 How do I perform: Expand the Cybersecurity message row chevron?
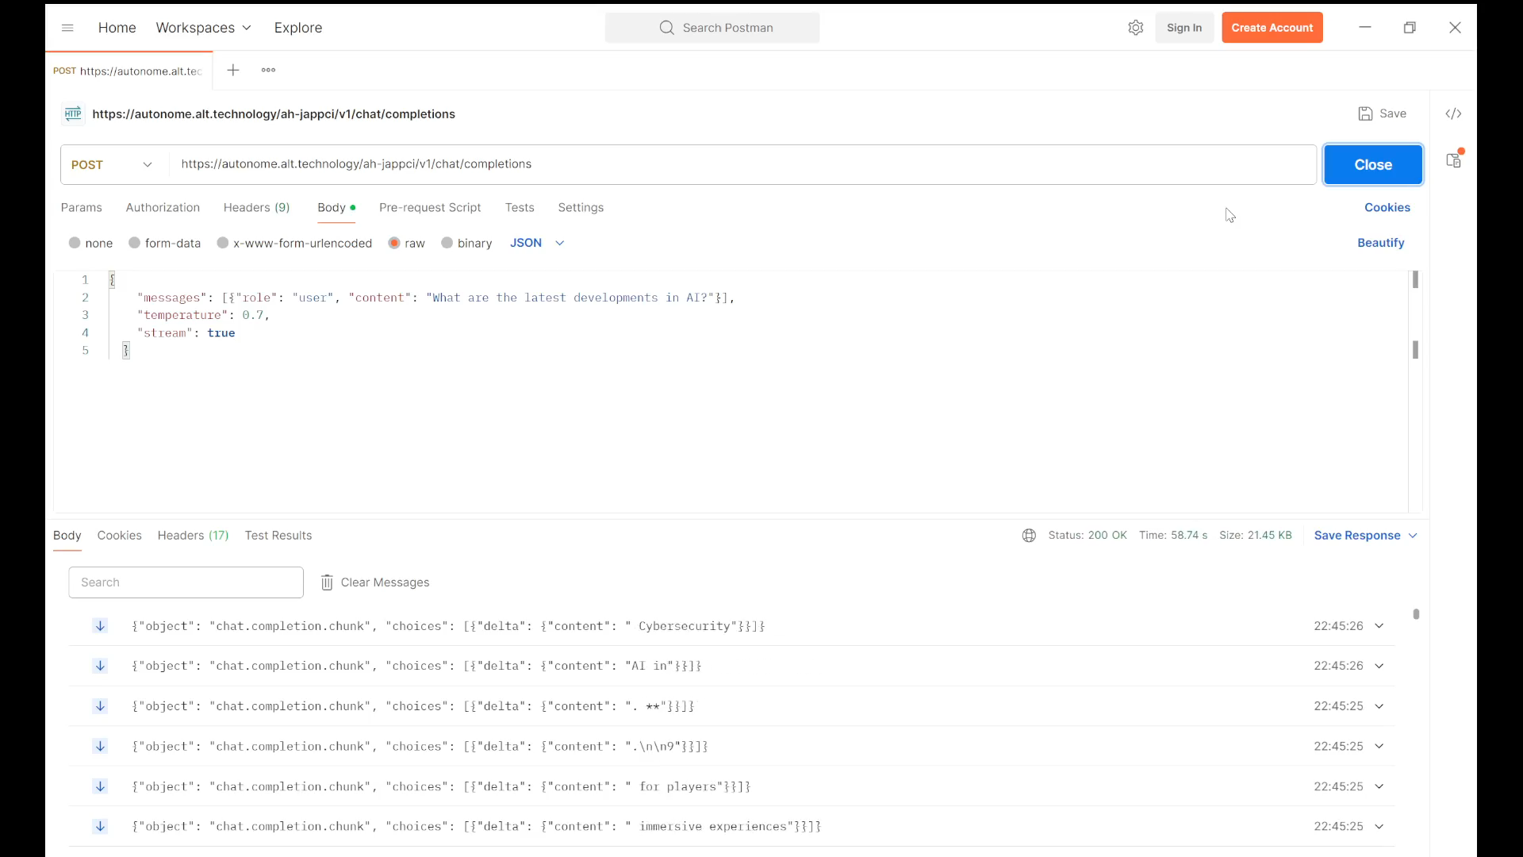click(1379, 626)
